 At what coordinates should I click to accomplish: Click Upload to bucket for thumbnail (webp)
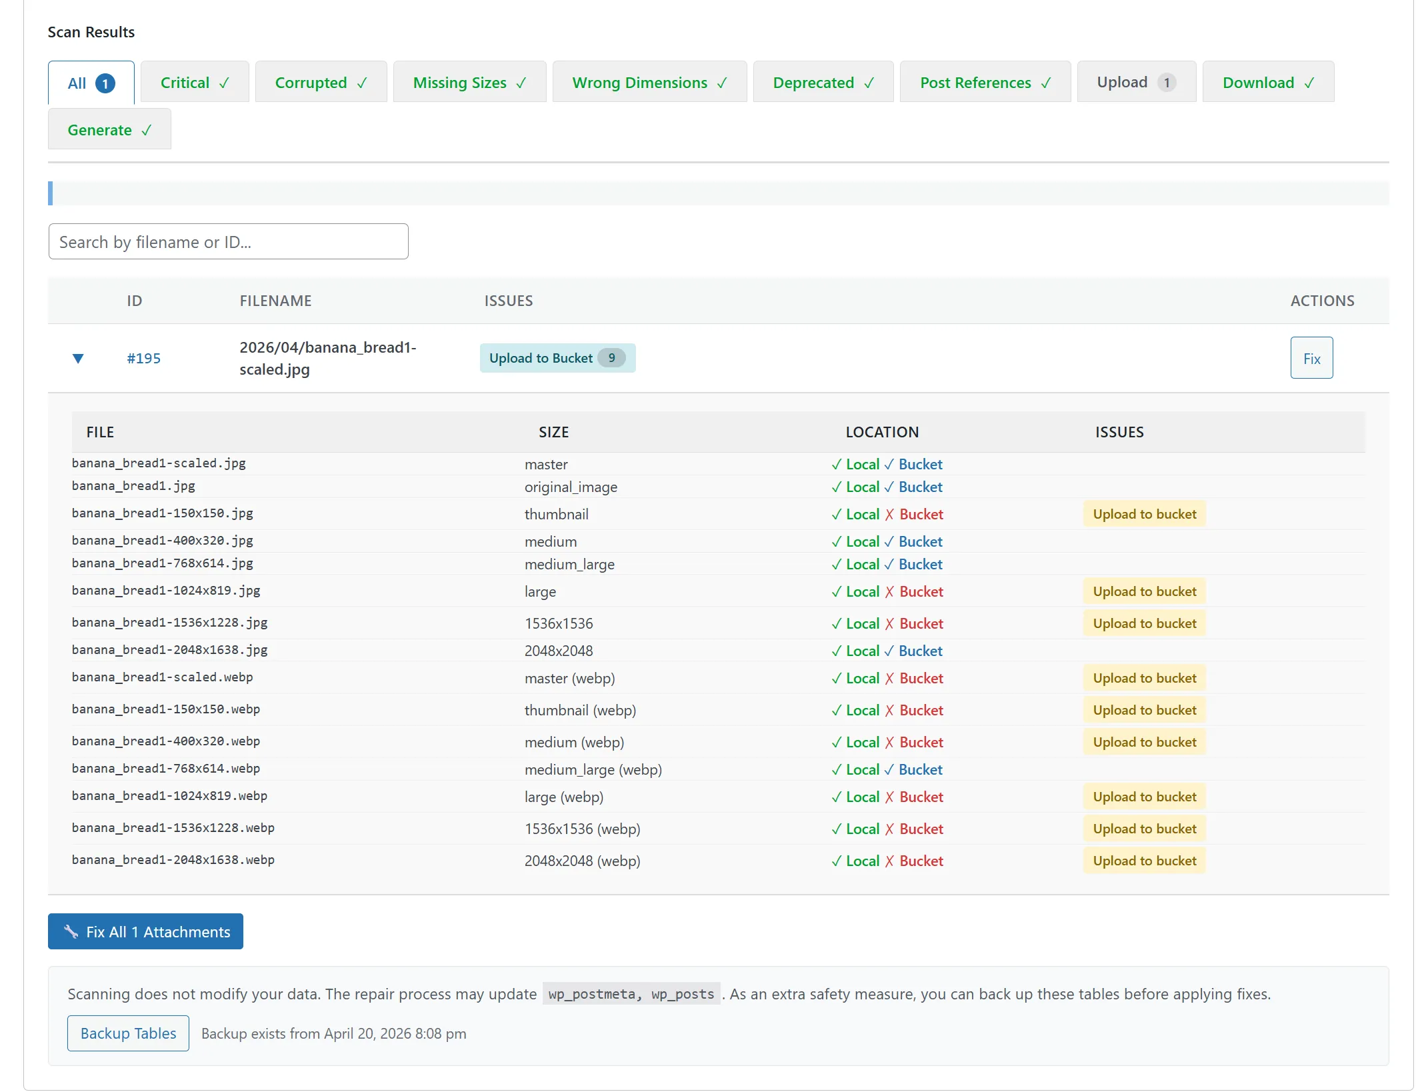click(x=1144, y=710)
